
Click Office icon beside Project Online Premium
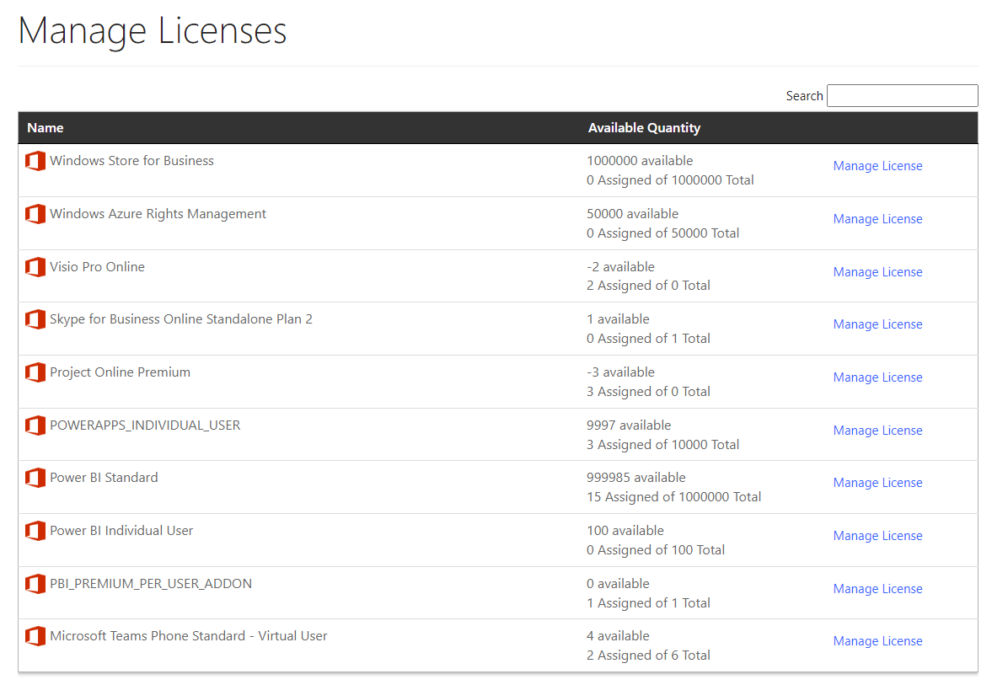click(35, 372)
